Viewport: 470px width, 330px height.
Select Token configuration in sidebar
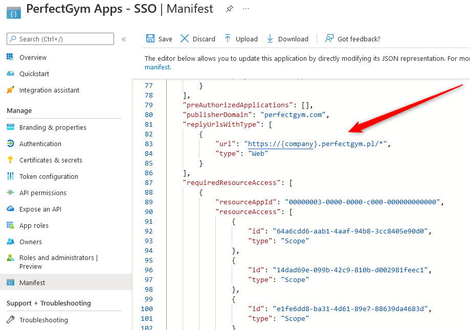[49, 176]
